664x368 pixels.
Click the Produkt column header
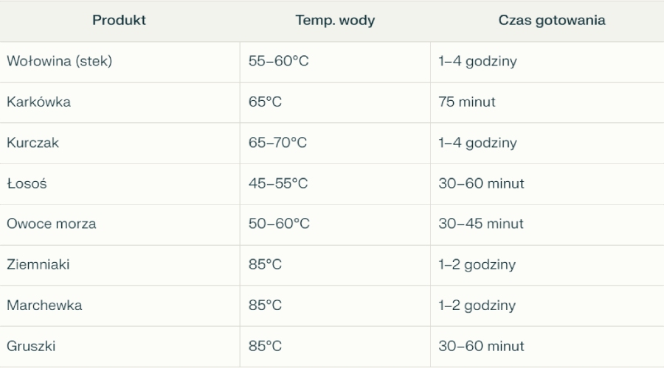(119, 21)
